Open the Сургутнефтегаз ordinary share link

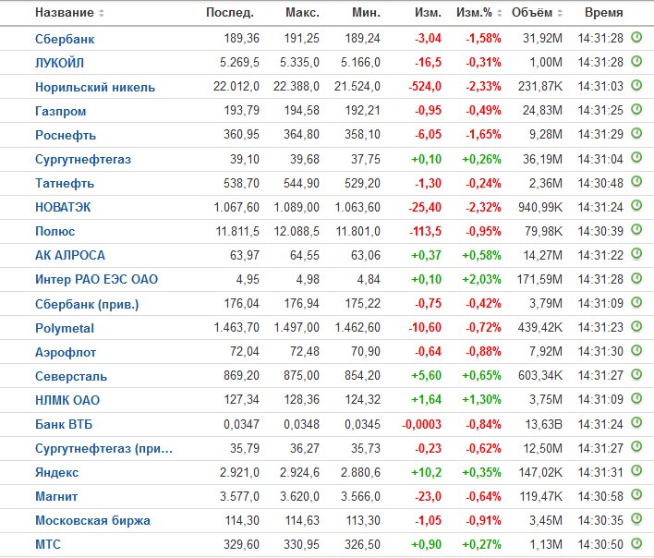pyautogui.click(x=83, y=159)
